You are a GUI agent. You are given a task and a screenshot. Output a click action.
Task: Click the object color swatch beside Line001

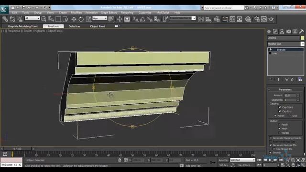(302, 38)
